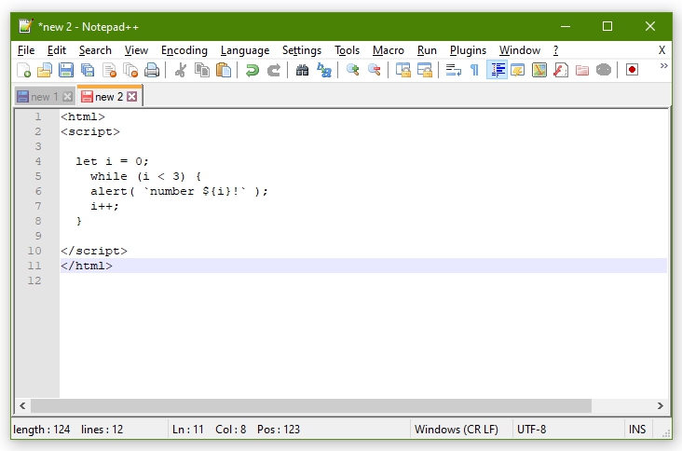The image size is (682, 451).
Task: Paste using the clipboard icon
Action: coord(223,70)
